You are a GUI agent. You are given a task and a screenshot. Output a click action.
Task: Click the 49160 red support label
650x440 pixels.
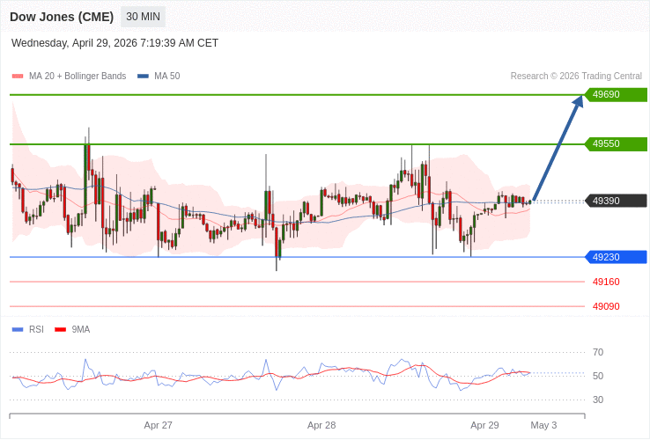[x=606, y=282]
